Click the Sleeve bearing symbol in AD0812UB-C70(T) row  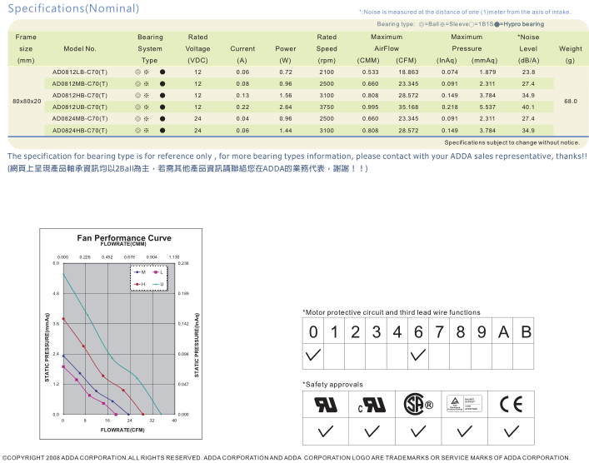(x=147, y=107)
